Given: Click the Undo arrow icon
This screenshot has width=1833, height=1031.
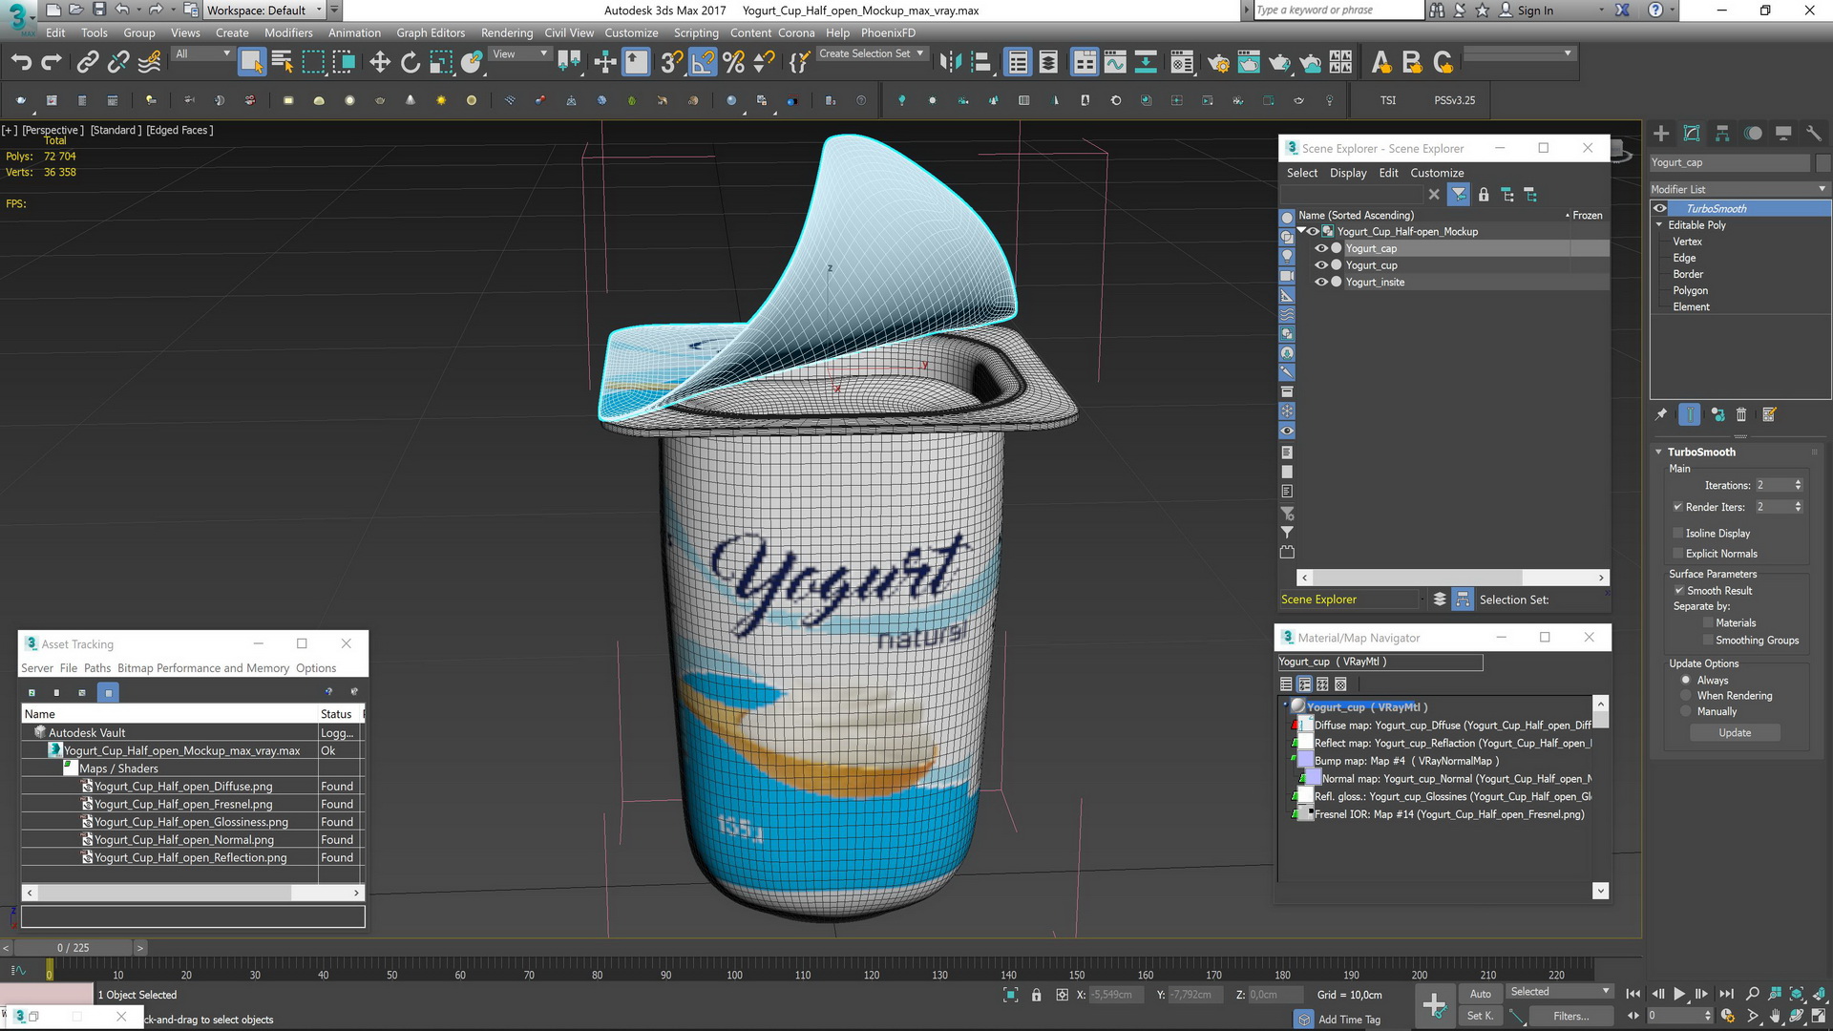Looking at the screenshot, I should (x=21, y=63).
